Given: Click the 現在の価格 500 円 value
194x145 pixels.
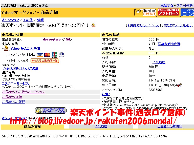Looking at the screenshot, I should 154,39.
